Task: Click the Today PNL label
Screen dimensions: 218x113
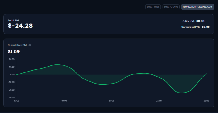Action: click(188, 21)
